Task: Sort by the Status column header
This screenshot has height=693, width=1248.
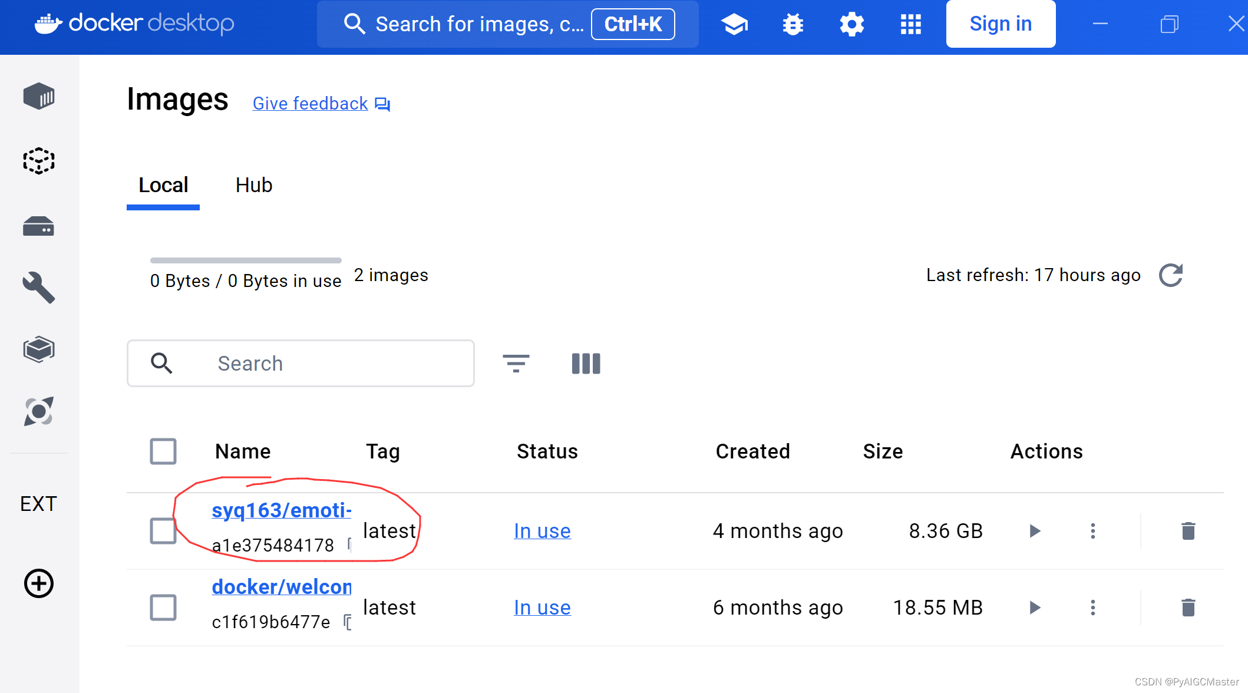Action: [x=547, y=451]
